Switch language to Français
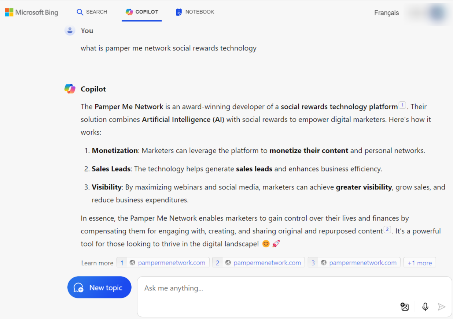This screenshot has width=453, height=319. click(x=386, y=13)
